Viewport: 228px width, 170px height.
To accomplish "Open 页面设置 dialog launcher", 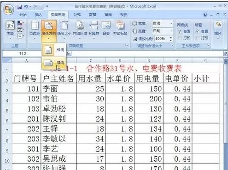I will pos(127,46).
